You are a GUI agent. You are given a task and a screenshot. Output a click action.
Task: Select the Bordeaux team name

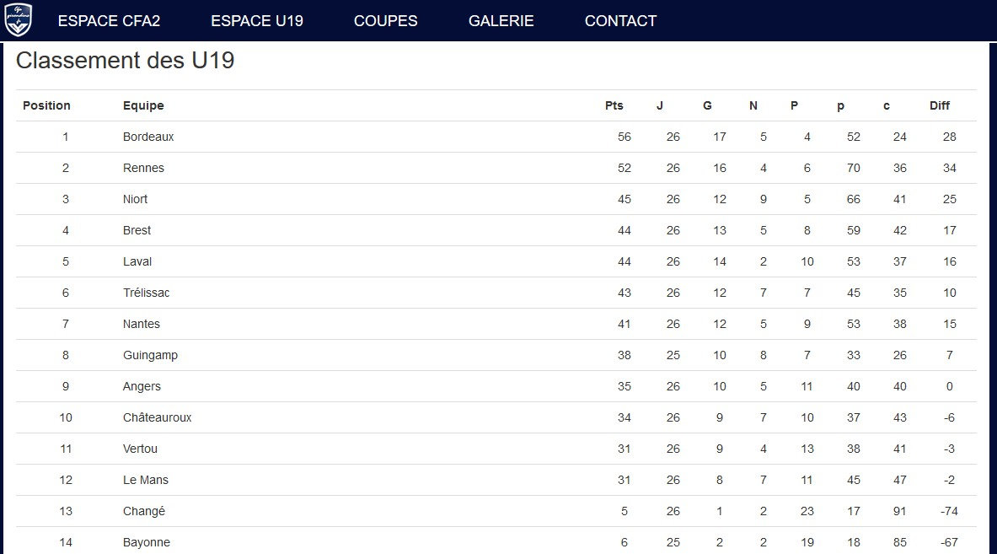[148, 137]
